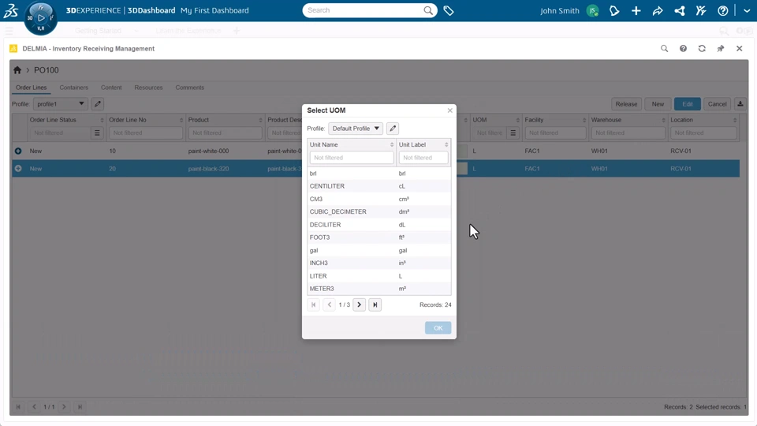
Task: Open the tag icon beside search
Action: click(x=449, y=10)
